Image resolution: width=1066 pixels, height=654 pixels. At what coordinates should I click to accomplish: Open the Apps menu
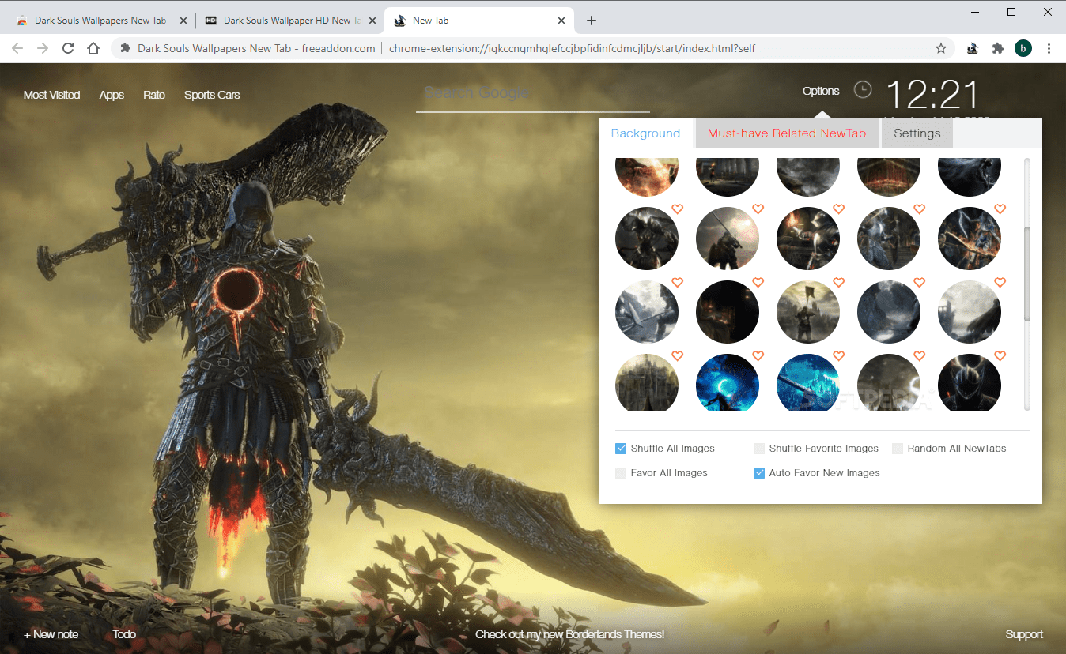pos(112,95)
